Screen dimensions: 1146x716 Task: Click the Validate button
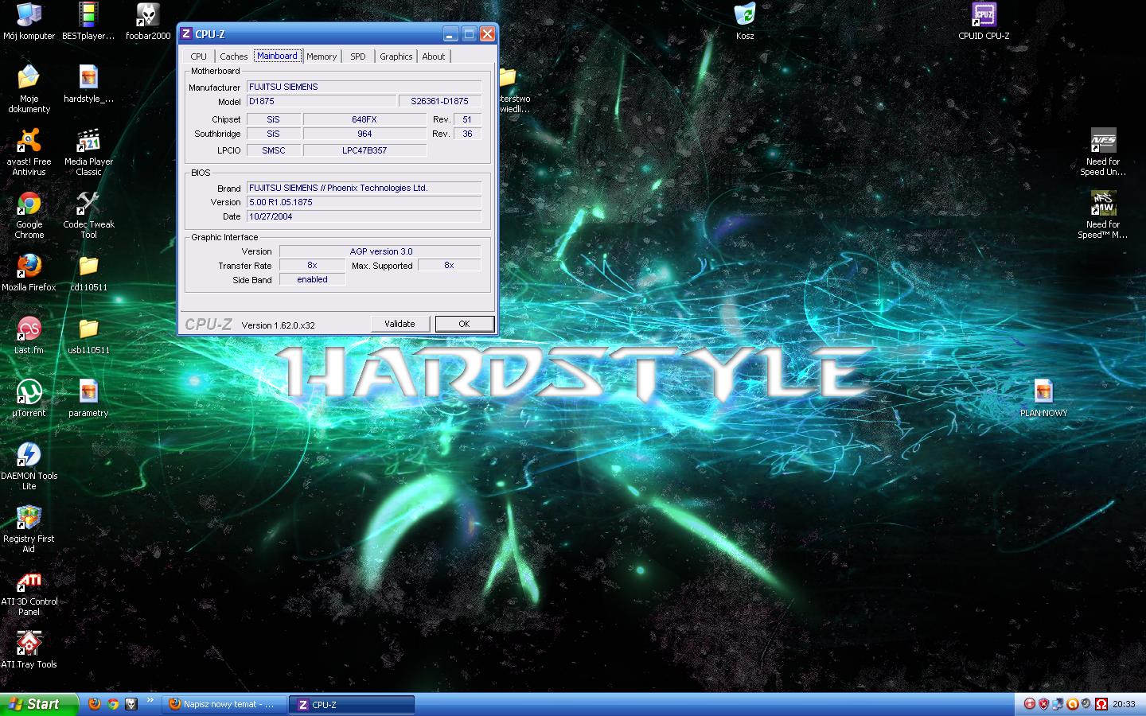[x=400, y=324]
